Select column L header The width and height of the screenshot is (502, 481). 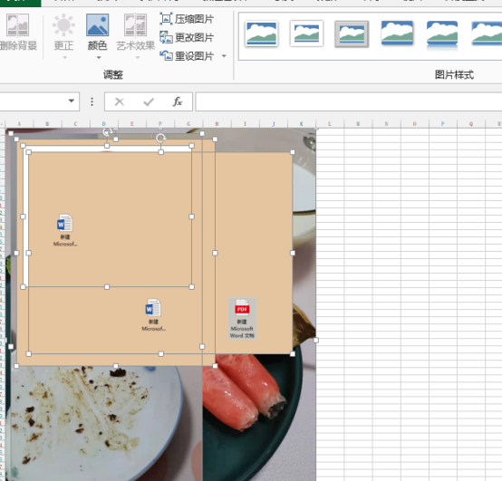click(x=330, y=123)
